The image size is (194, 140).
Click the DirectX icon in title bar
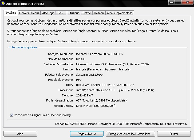[3, 3]
